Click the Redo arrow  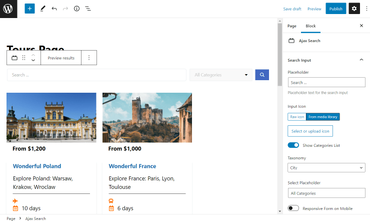[x=65, y=9]
